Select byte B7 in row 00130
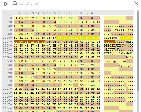 (76, 89)
